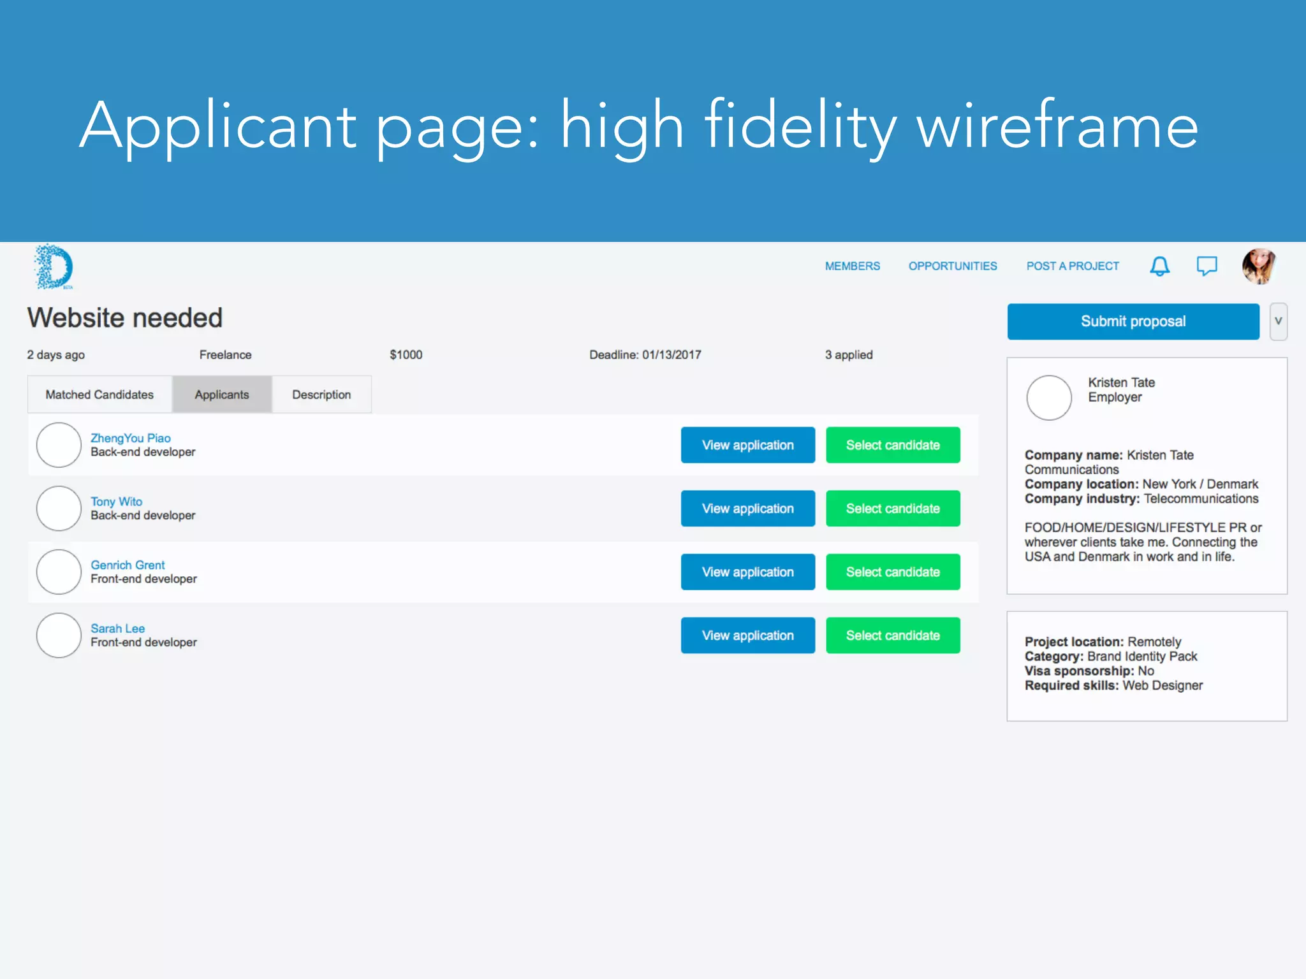View application for ZhengYou Piao
1306x979 pixels.
click(747, 445)
